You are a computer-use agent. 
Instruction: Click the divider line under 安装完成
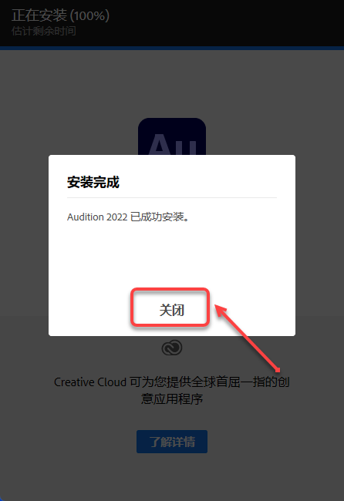[172, 198]
